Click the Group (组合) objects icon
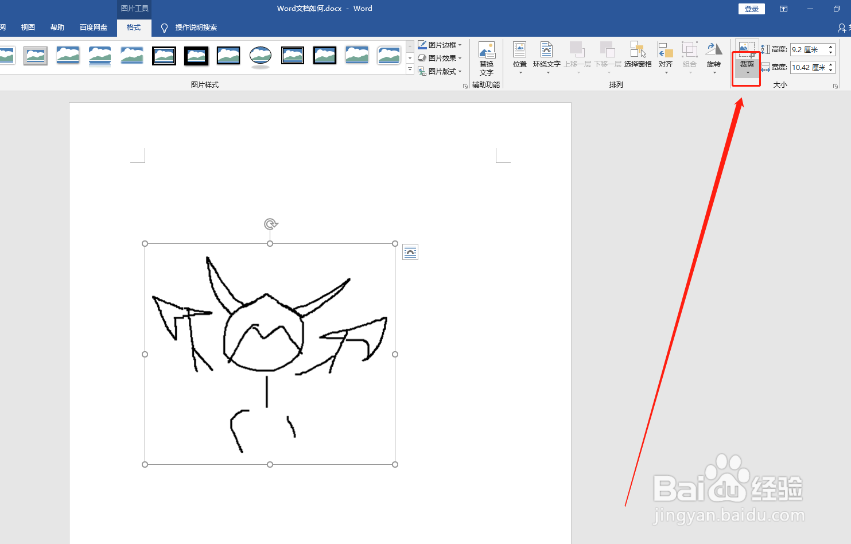Image resolution: width=851 pixels, height=544 pixels. [x=690, y=50]
